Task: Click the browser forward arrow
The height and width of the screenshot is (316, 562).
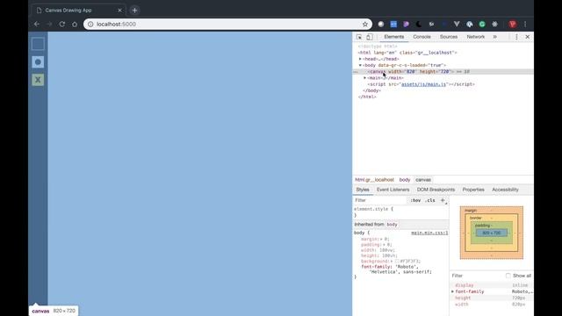Action: tap(49, 24)
